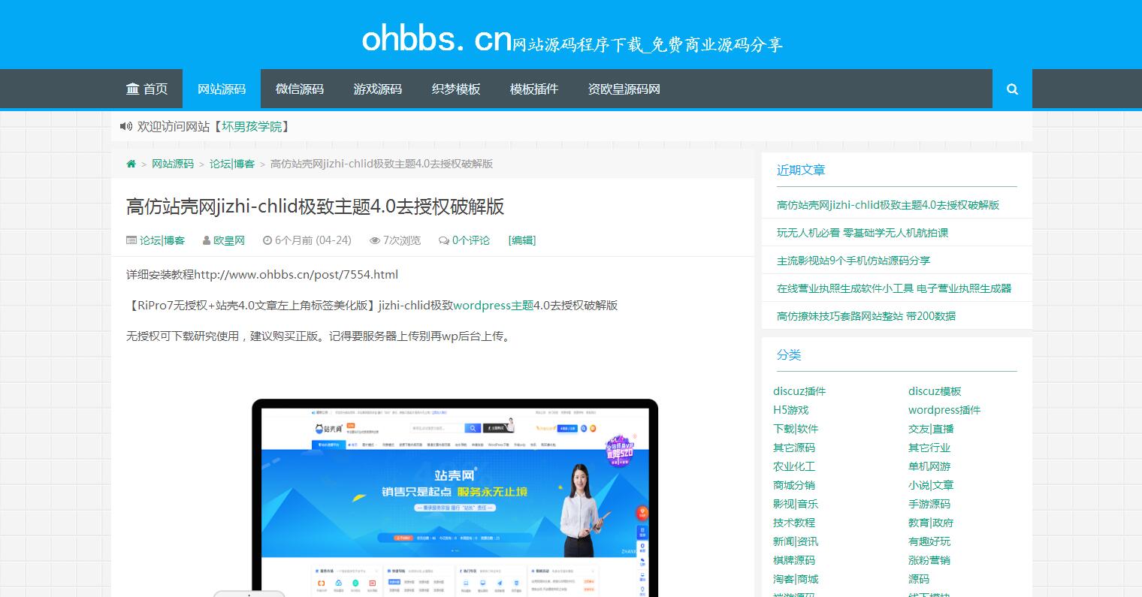This screenshot has width=1142, height=597.
Task: Select the H5游戏 category
Action: pyautogui.click(x=790, y=410)
